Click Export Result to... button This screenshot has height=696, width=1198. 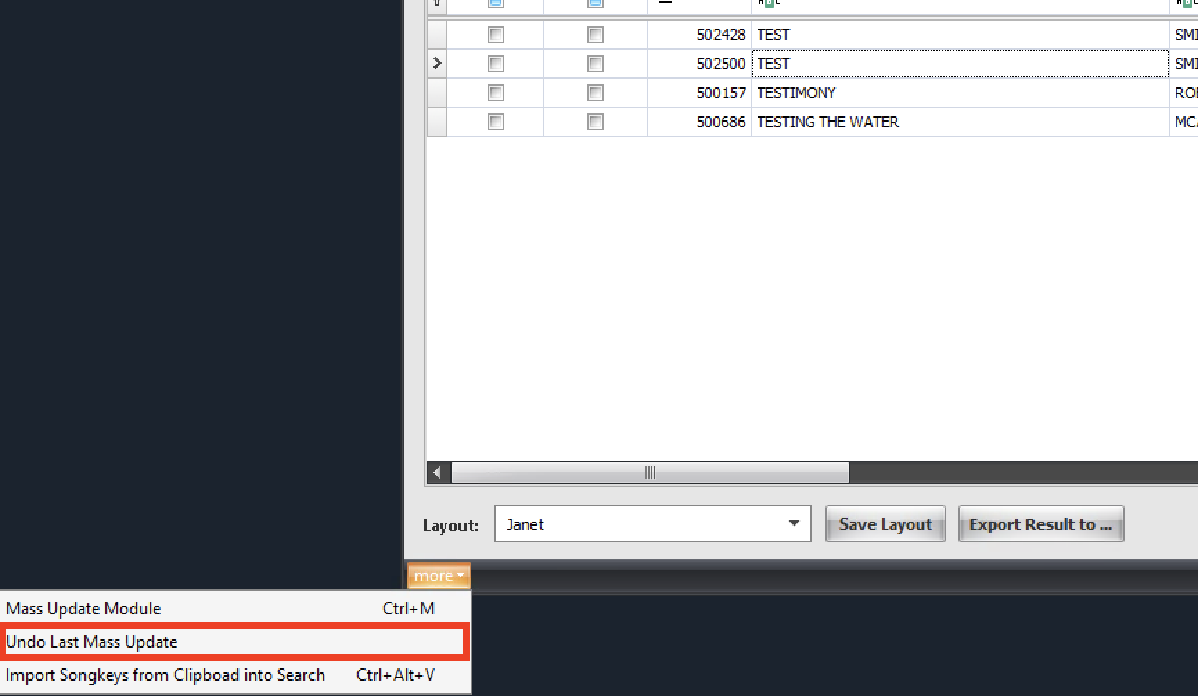[x=1040, y=524]
